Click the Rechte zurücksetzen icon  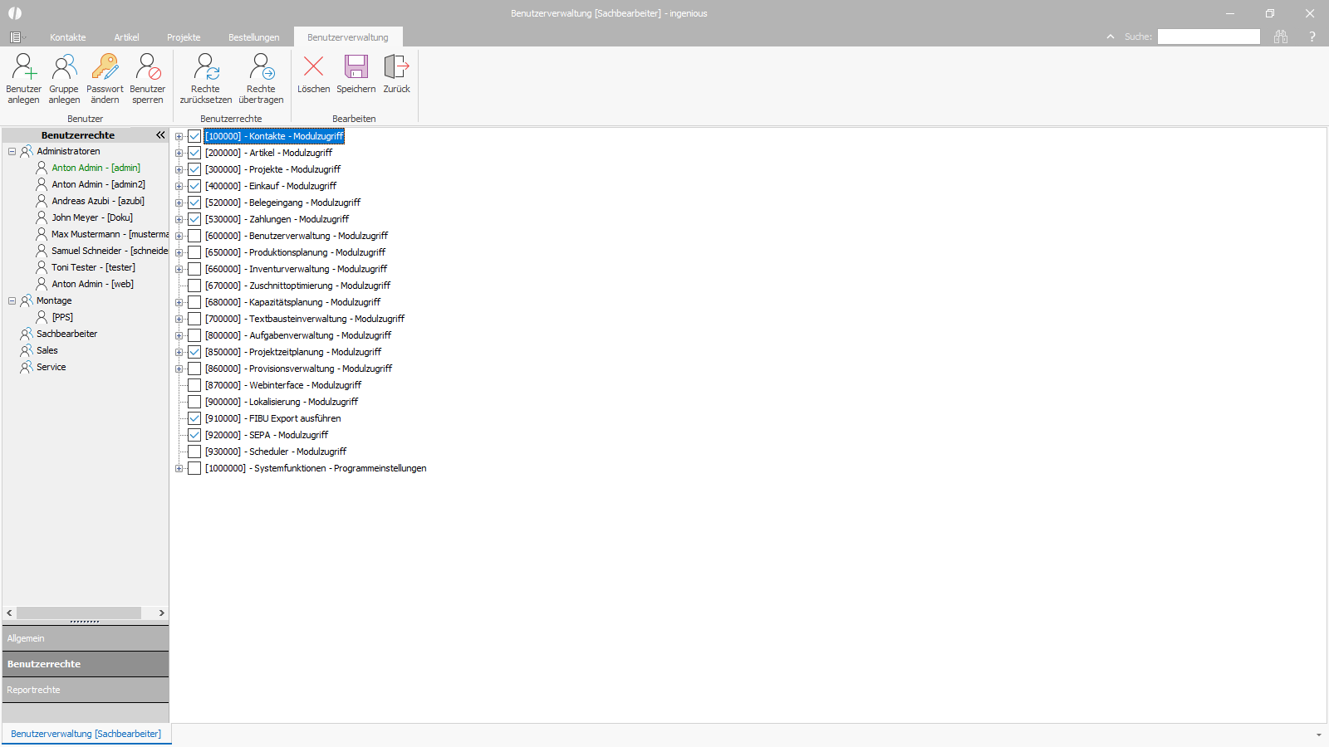click(x=206, y=66)
